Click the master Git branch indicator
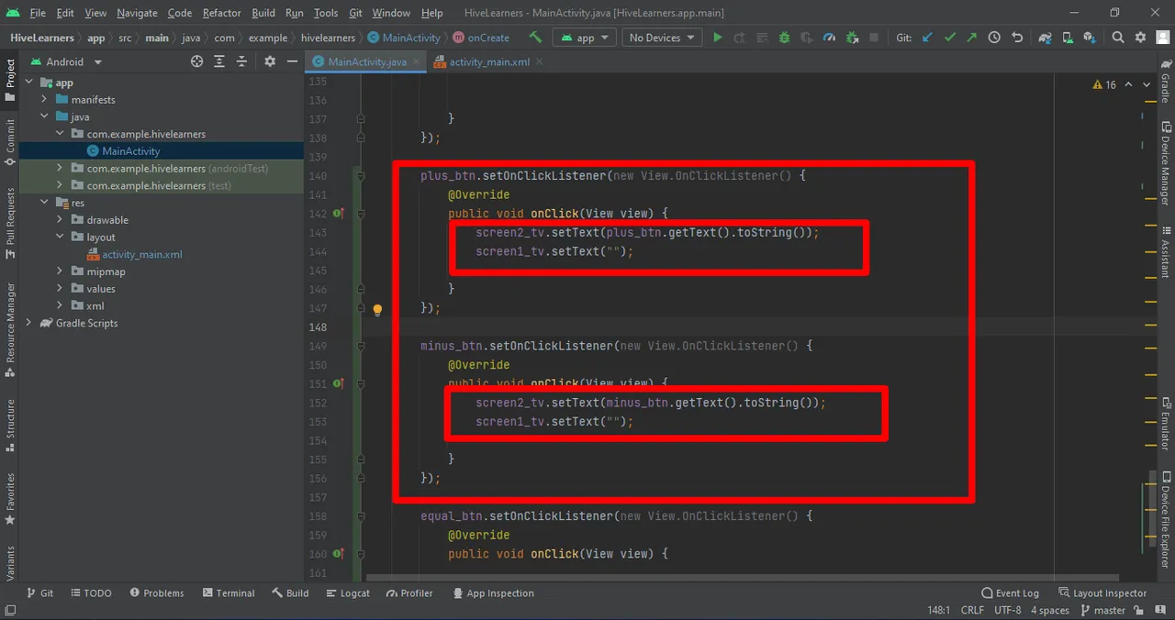1175x620 pixels. (1103, 610)
